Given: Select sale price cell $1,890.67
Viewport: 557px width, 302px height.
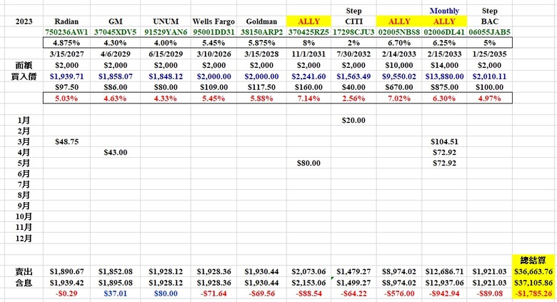Looking at the screenshot, I should [x=66, y=272].
